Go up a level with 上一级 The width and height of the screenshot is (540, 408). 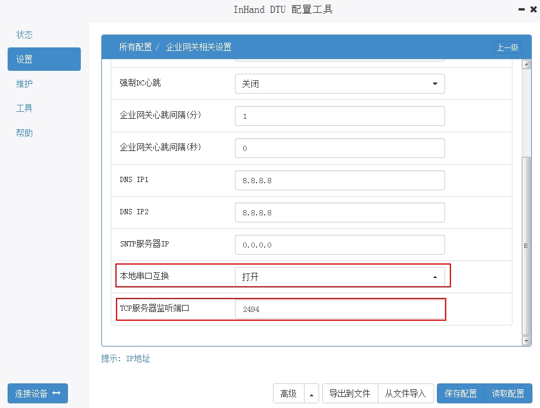coord(507,48)
